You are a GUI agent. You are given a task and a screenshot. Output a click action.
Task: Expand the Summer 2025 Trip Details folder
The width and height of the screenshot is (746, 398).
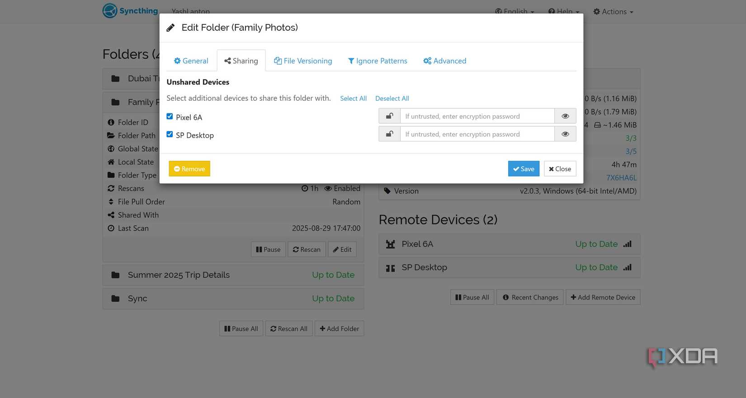click(x=179, y=275)
